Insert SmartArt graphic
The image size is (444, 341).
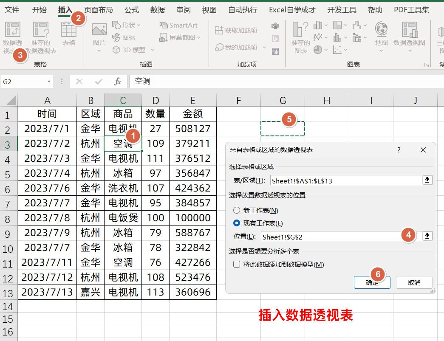(x=178, y=25)
